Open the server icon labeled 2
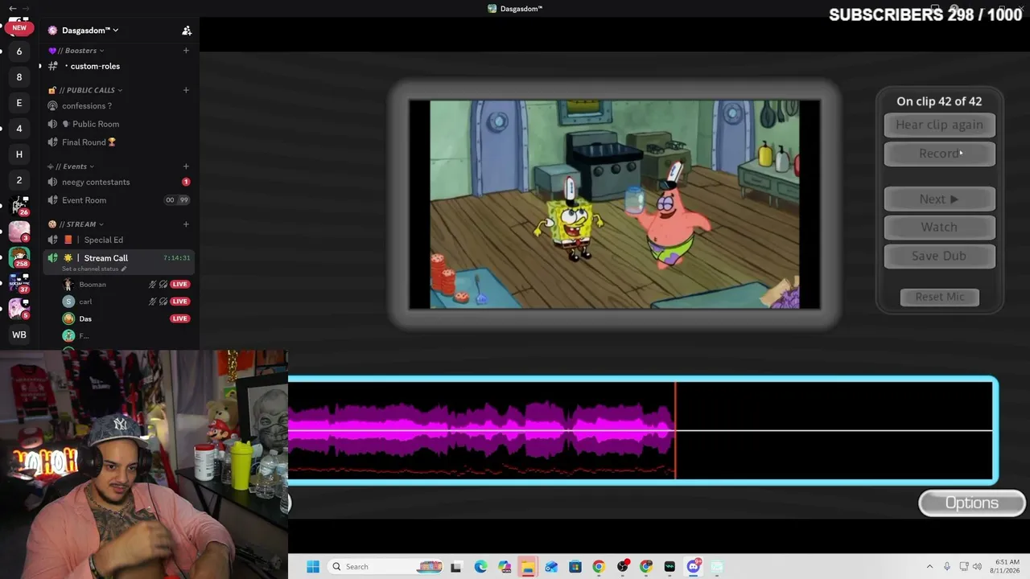The height and width of the screenshot is (579, 1030). click(19, 180)
